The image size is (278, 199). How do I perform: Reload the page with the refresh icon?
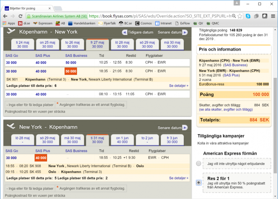[x=20, y=16]
